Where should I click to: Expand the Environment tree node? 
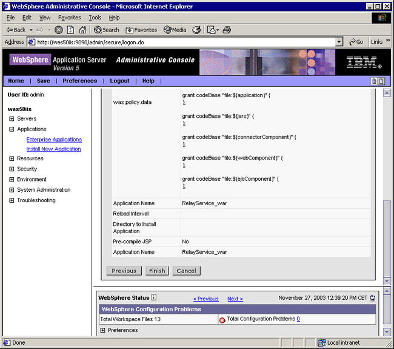coord(12,180)
